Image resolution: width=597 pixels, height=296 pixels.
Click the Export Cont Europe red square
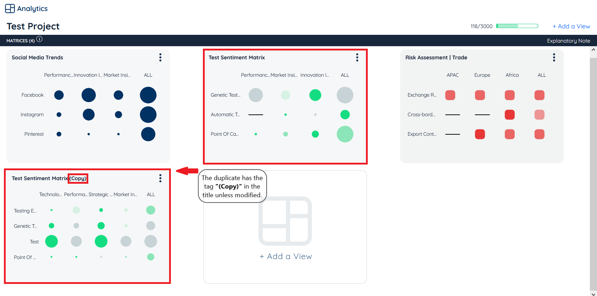(480, 134)
